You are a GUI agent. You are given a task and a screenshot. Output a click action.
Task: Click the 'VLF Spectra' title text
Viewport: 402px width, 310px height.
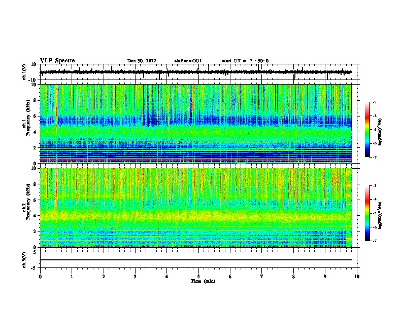(x=57, y=61)
